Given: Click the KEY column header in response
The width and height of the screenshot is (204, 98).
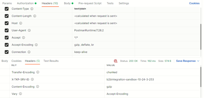Looking at the screenshot, I should (x=14, y=65).
